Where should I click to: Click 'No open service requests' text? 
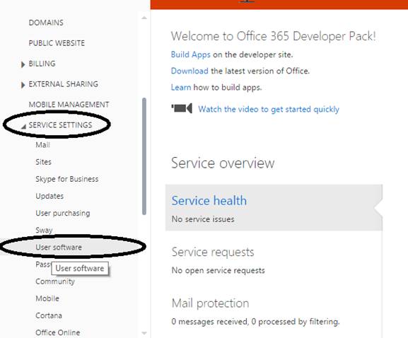click(x=218, y=270)
